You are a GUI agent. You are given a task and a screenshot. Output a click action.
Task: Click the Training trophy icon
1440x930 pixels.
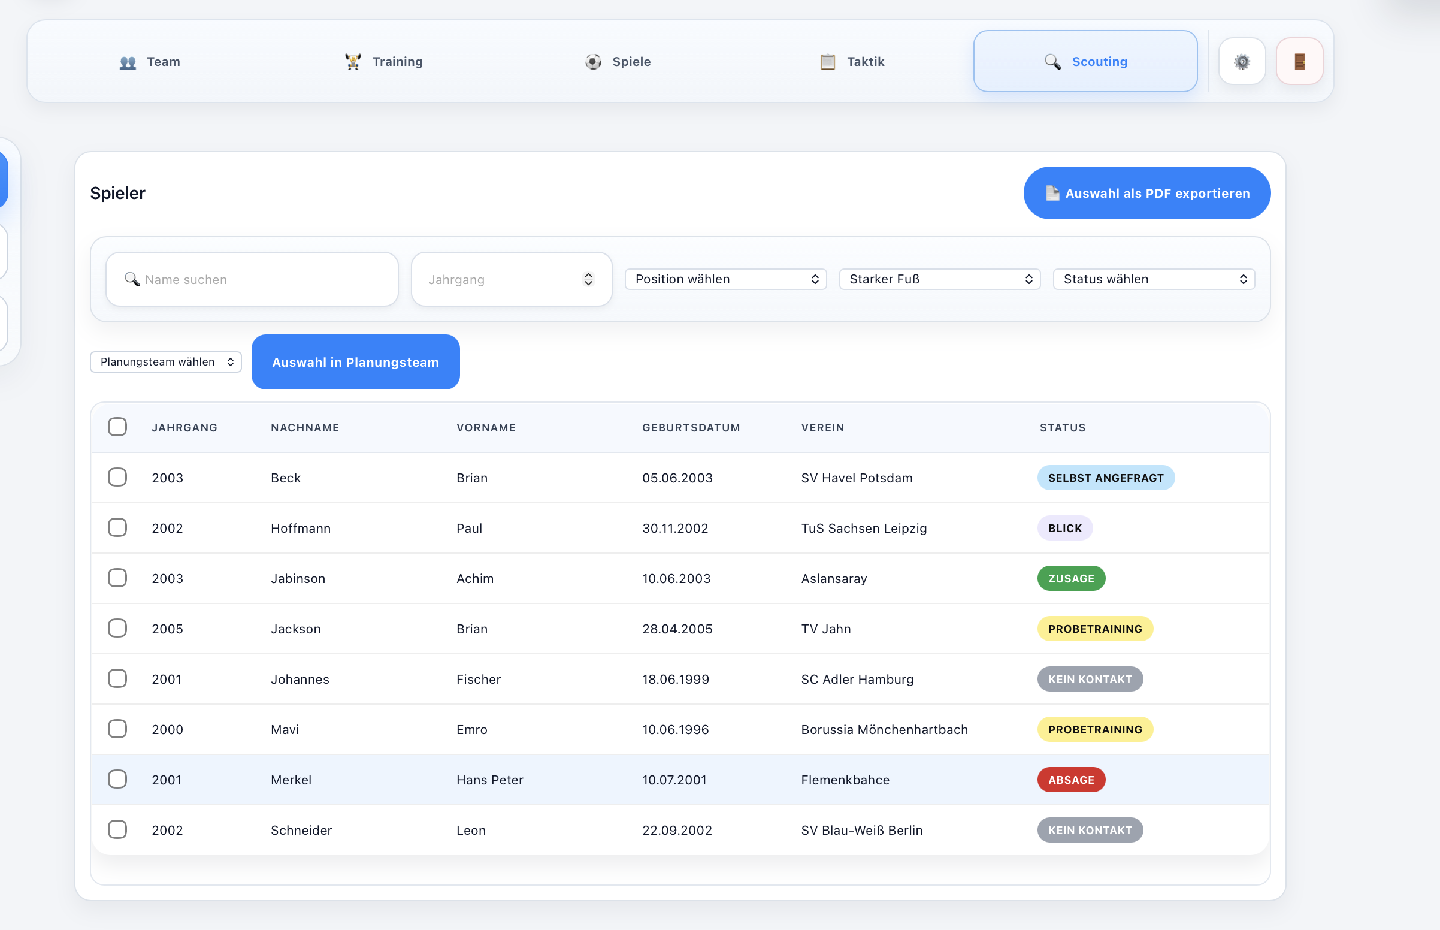point(353,62)
